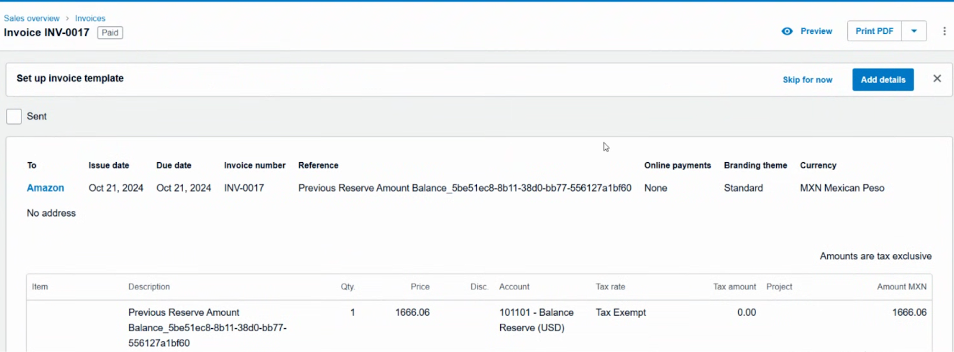Click Skip for now link
Screen dimensions: 954x352
(807, 80)
